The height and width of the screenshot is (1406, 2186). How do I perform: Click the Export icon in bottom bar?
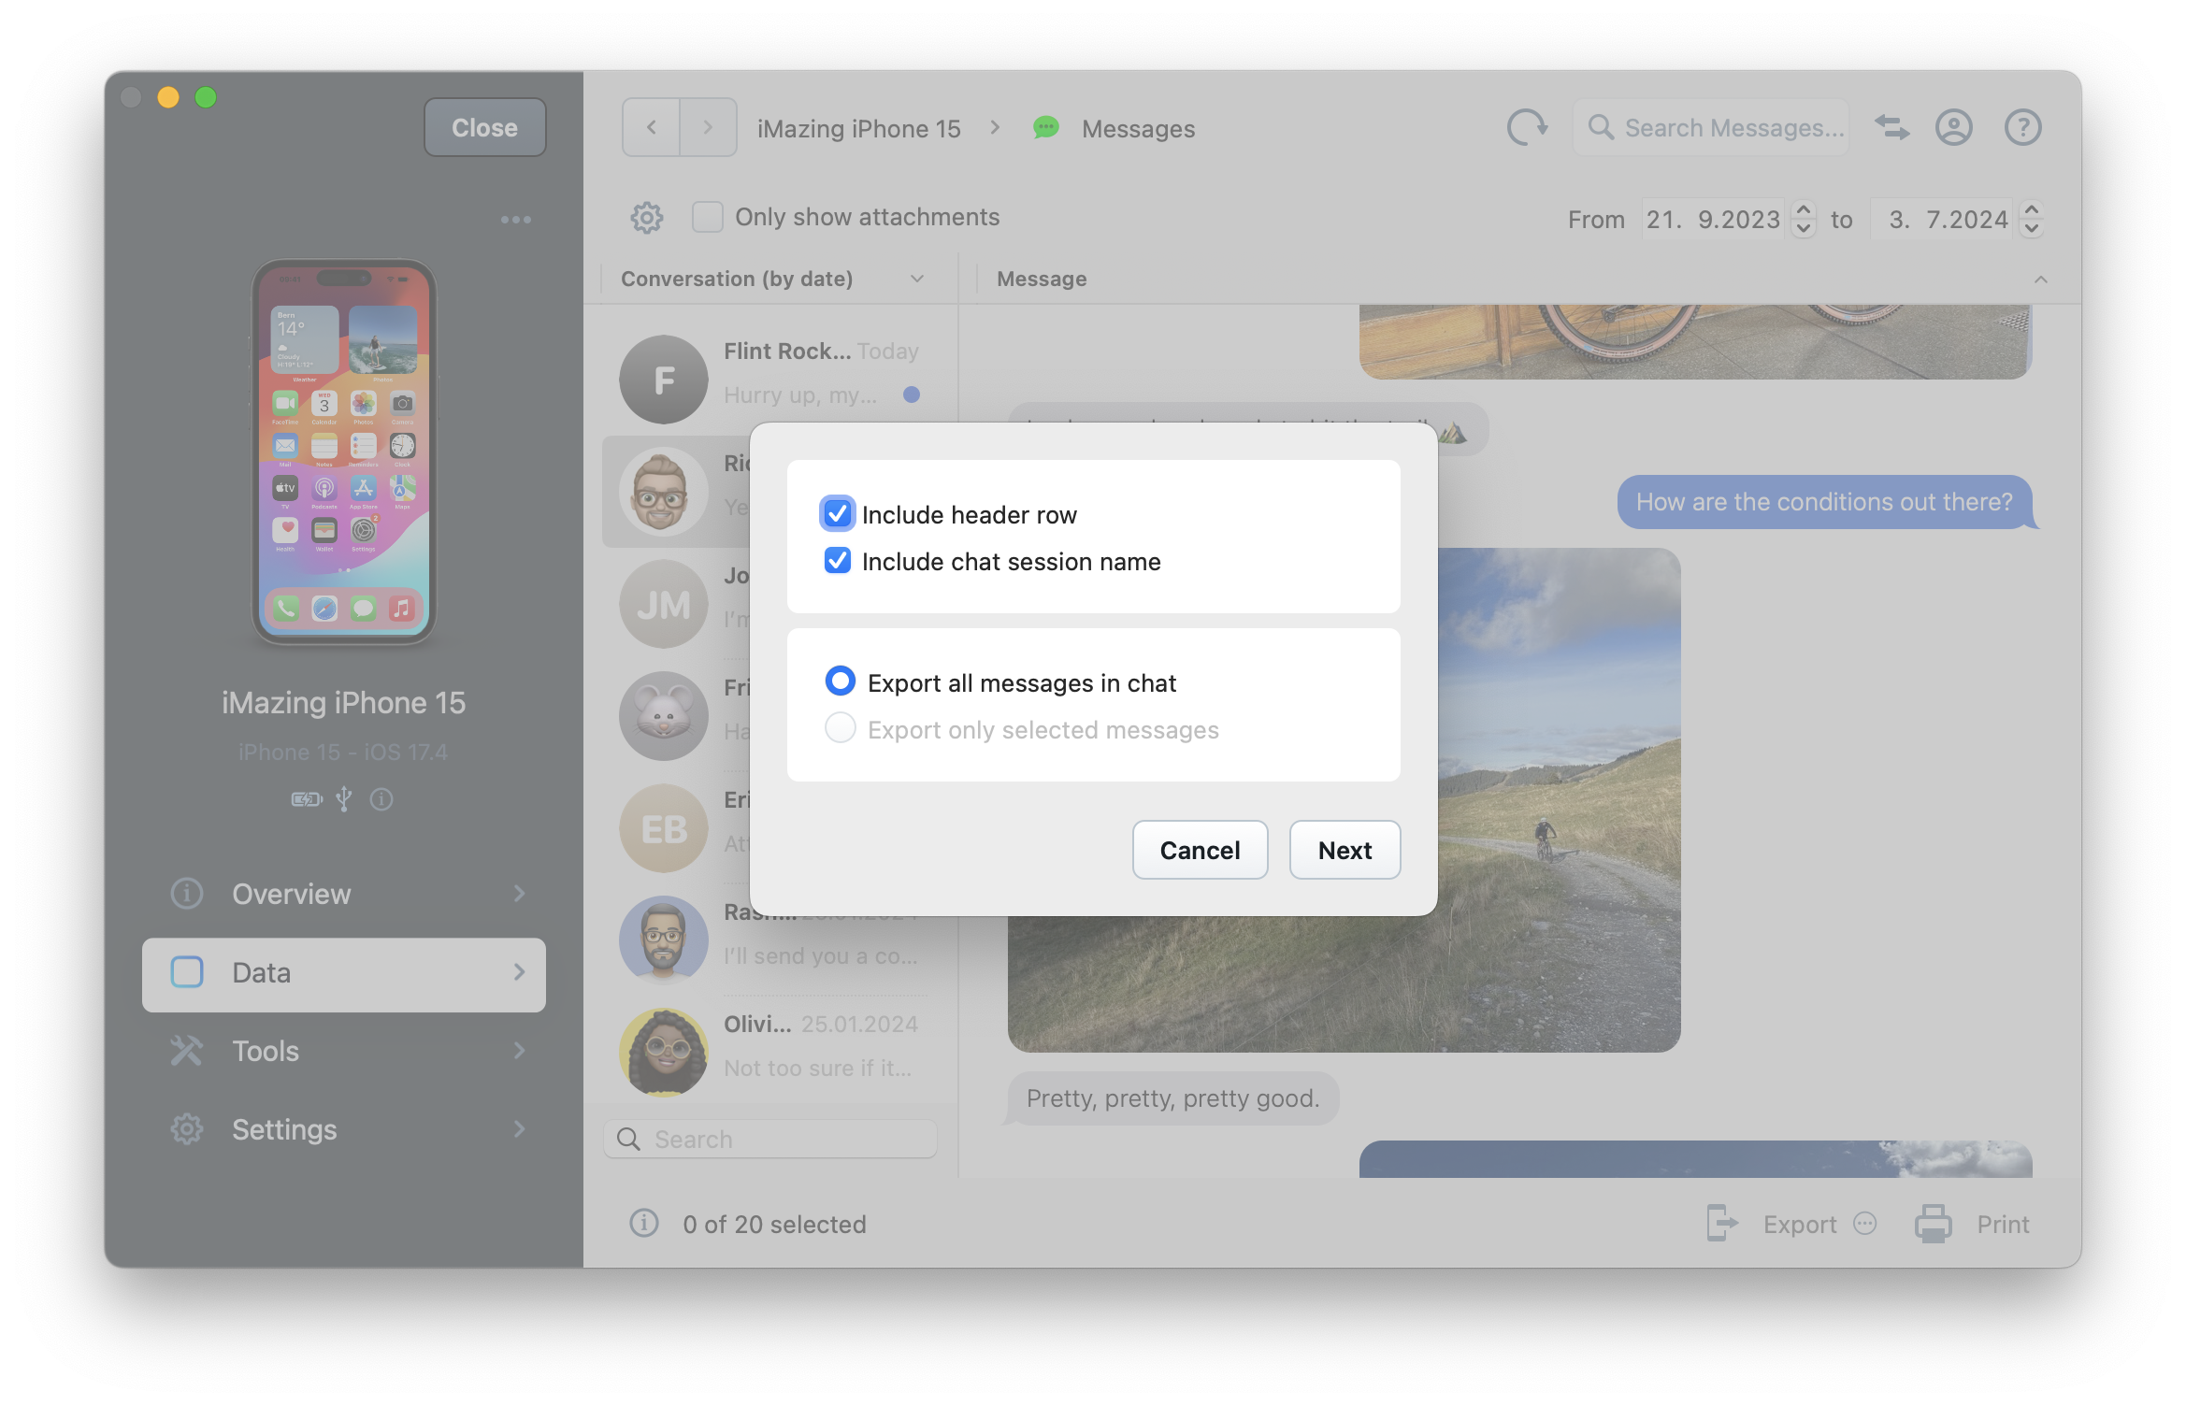1721,1223
